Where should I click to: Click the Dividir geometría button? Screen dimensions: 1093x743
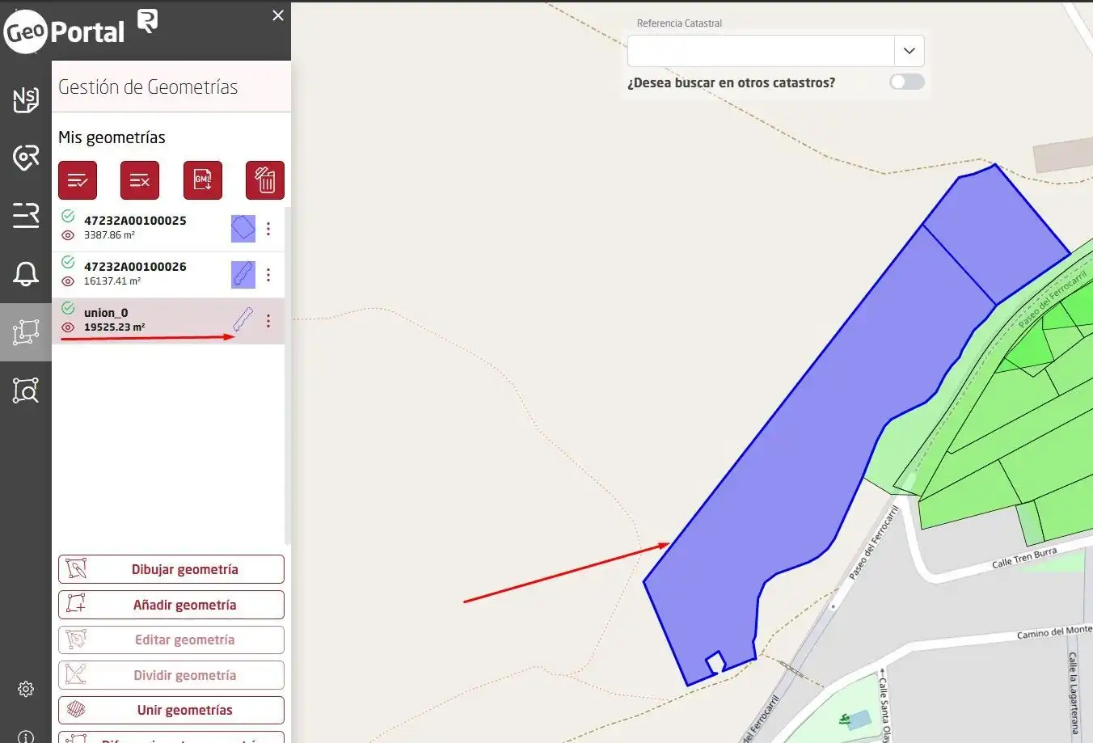click(x=171, y=675)
